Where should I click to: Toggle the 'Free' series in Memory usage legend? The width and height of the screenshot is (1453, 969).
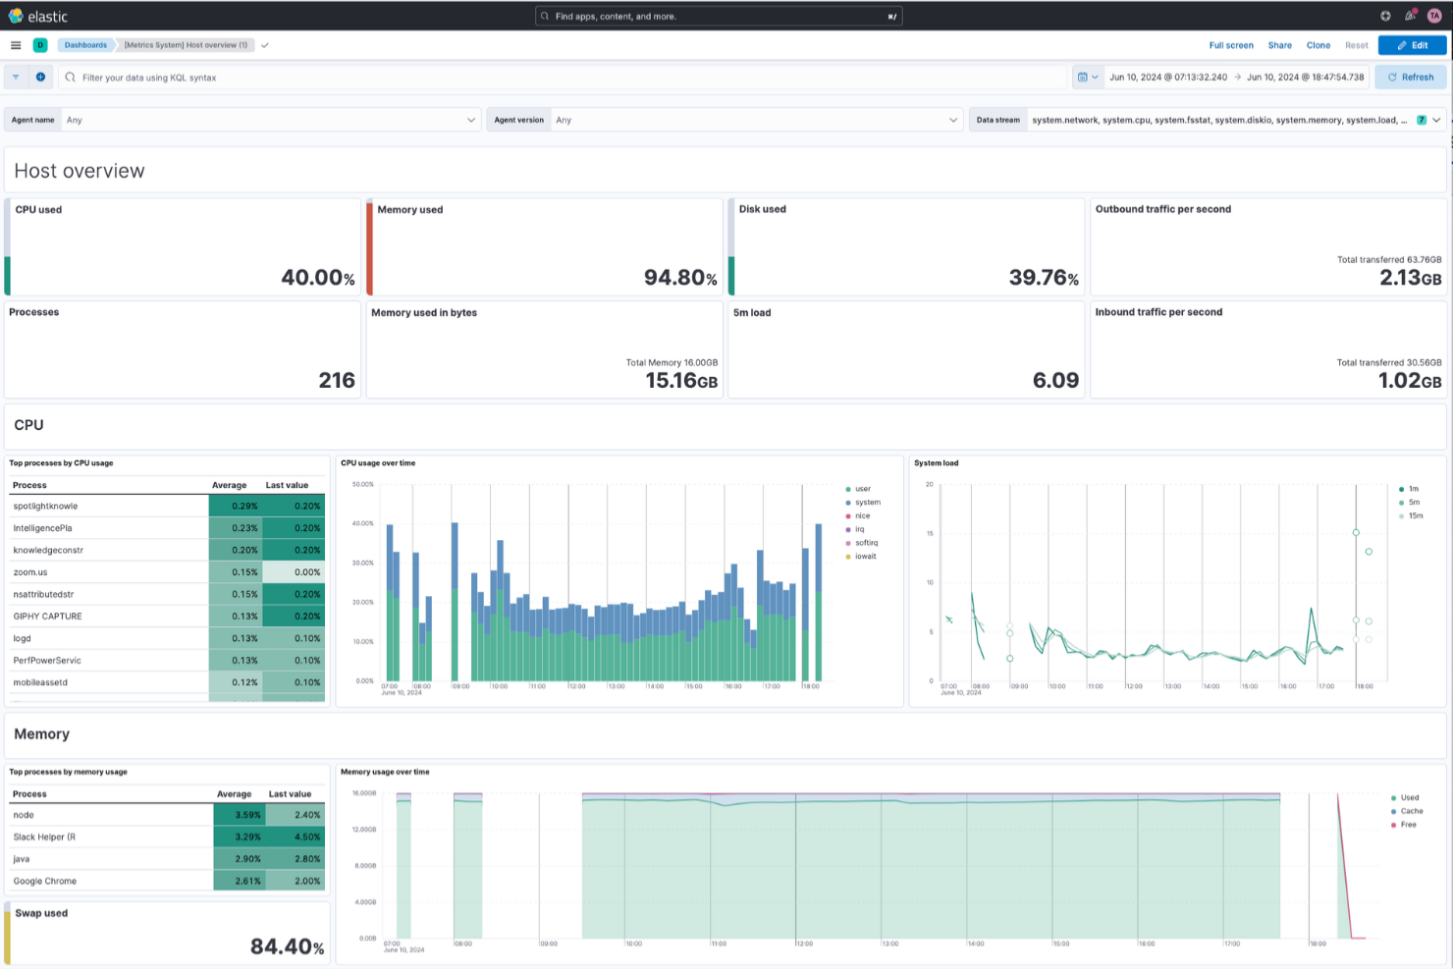point(1404,825)
